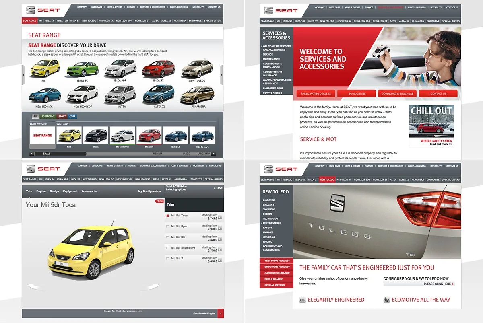Click the DSG icon beside Elegantly Engineered
The width and height of the screenshot is (483, 323).
point(303,300)
